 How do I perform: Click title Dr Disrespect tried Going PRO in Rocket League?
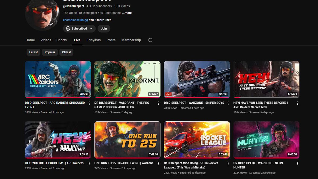(x=191, y=165)
